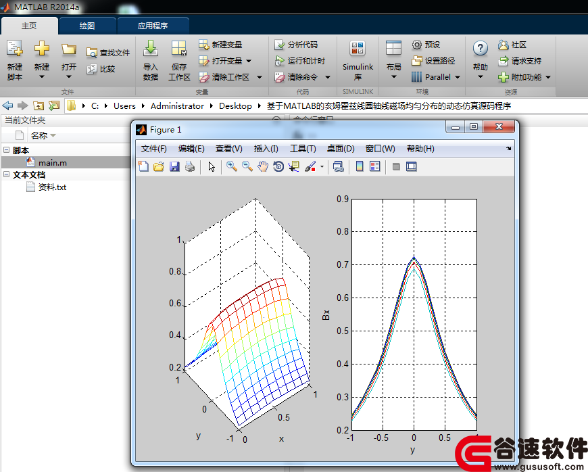
Task: Toggle the rotate 3D tool
Action: 278,166
